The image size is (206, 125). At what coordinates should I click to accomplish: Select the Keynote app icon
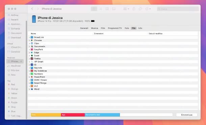point(32,68)
